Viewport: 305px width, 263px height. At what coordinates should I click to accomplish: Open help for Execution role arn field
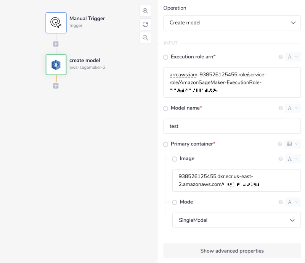pos(281,56)
